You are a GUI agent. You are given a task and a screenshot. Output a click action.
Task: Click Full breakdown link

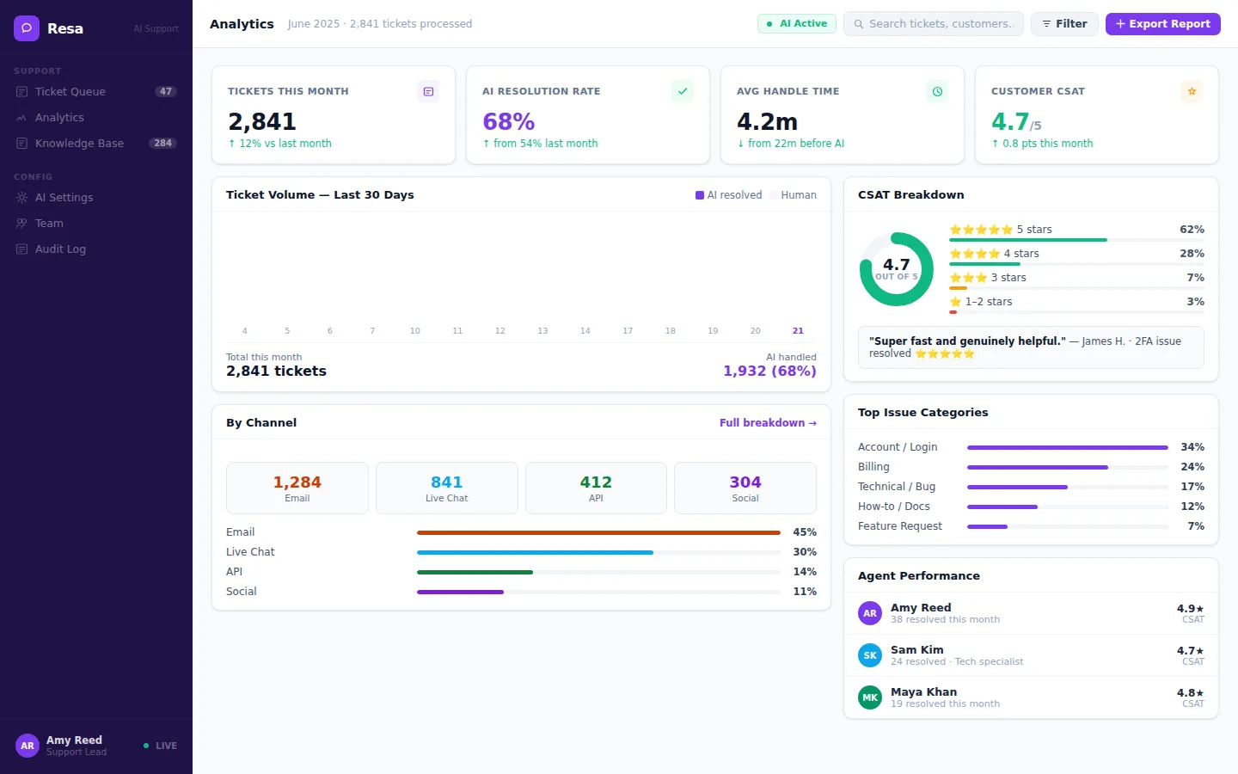768,423
